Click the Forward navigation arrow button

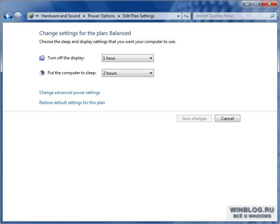[x=18, y=16]
